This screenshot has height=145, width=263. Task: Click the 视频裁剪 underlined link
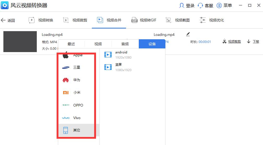(235, 42)
